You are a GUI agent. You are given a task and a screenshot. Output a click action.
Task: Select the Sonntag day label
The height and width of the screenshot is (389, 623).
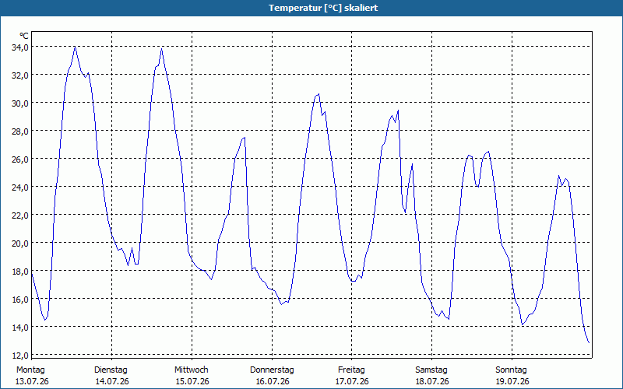coord(511,370)
